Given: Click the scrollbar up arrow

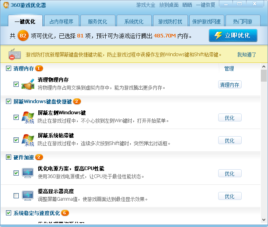Looking at the screenshot, I should click(264, 67).
